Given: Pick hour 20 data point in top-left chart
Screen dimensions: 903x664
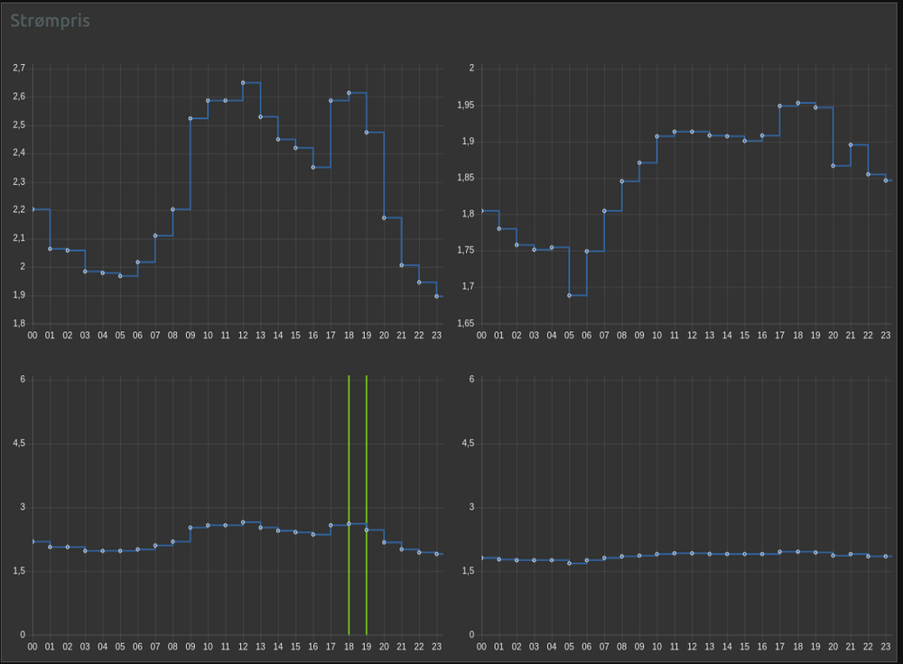Looking at the screenshot, I should coord(384,218).
